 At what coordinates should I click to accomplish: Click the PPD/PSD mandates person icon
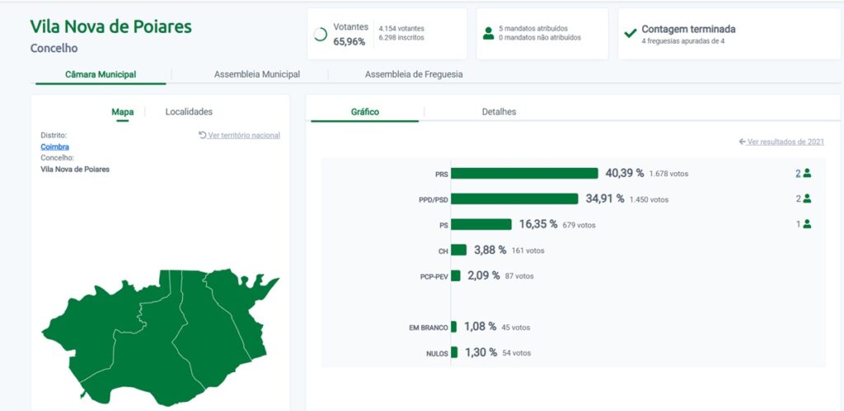[x=807, y=198]
